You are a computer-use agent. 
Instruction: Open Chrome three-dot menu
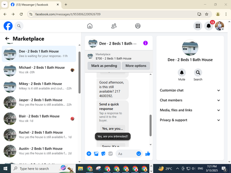click(226, 14)
